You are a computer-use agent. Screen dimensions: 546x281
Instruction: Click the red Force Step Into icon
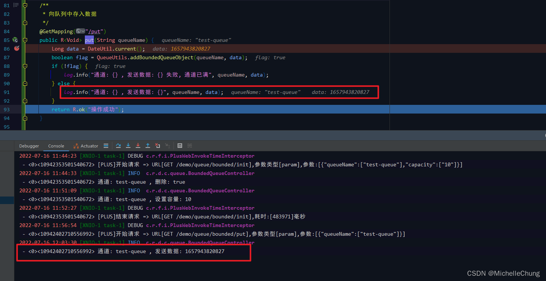click(x=138, y=146)
